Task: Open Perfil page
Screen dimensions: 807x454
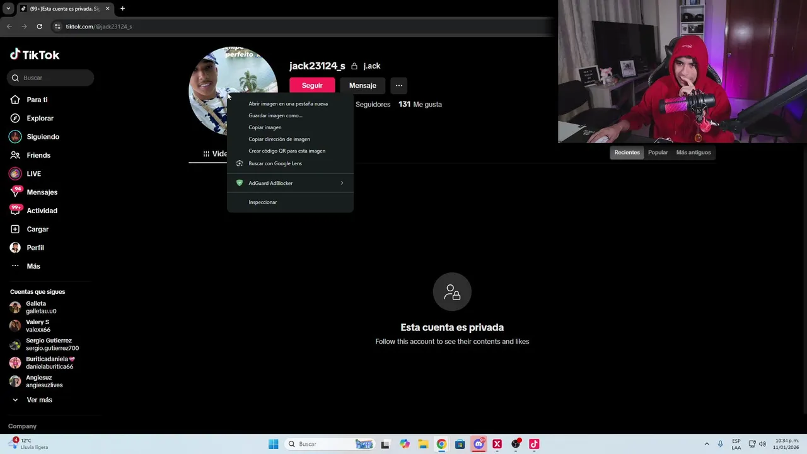Action: pyautogui.click(x=27, y=248)
